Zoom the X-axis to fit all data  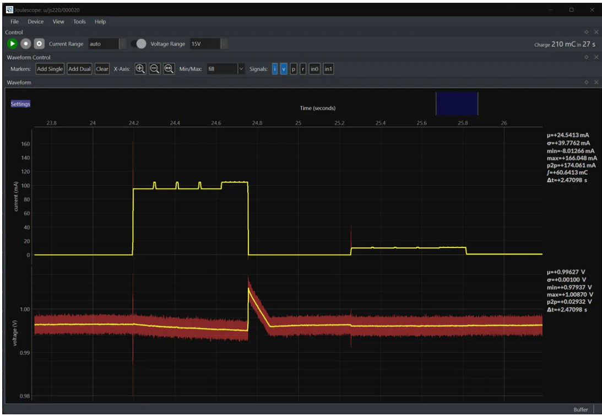(x=169, y=69)
